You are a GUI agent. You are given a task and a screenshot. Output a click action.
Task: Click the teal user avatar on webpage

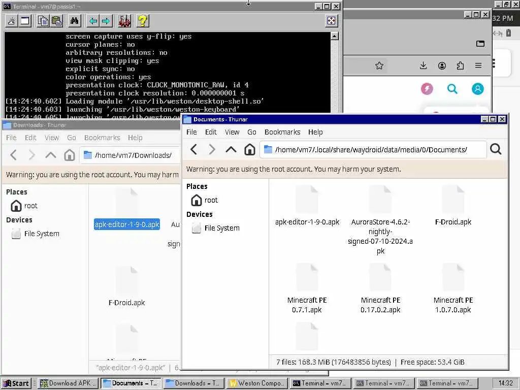point(477,89)
